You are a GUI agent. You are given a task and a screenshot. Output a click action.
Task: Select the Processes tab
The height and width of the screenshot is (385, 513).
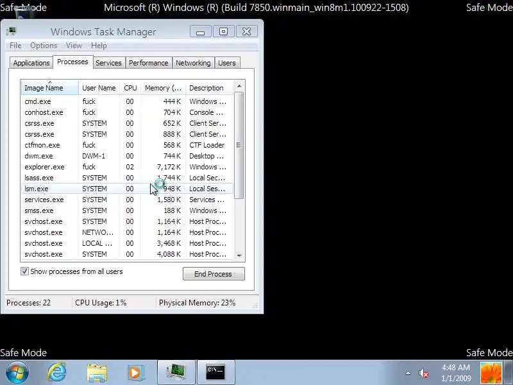pos(72,62)
